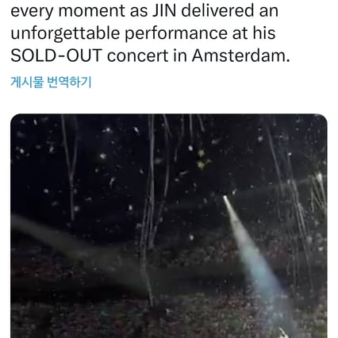Click the yellow star confetti in the video
Viewport: 338px width, 338px height.
point(202,159)
